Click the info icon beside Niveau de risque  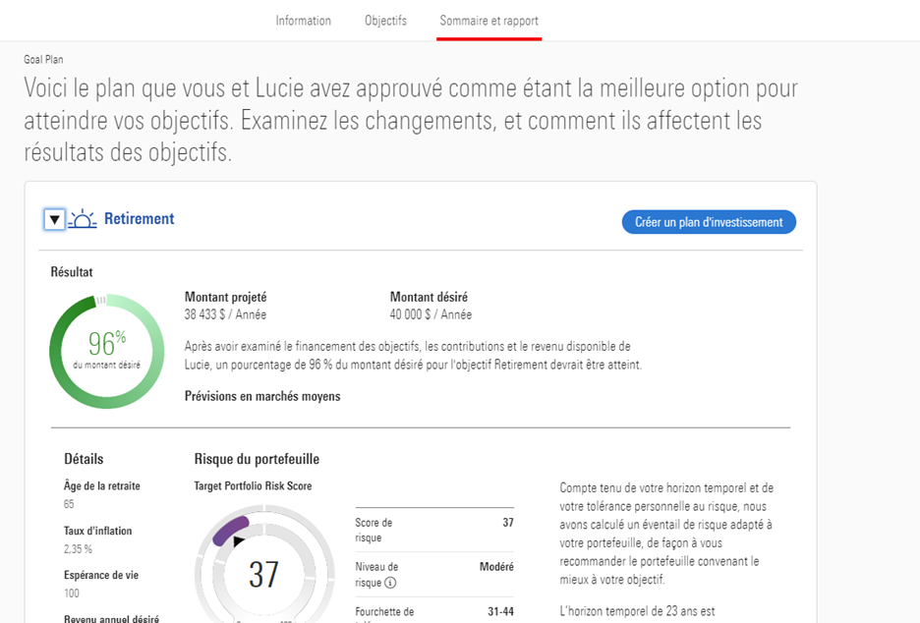click(390, 582)
